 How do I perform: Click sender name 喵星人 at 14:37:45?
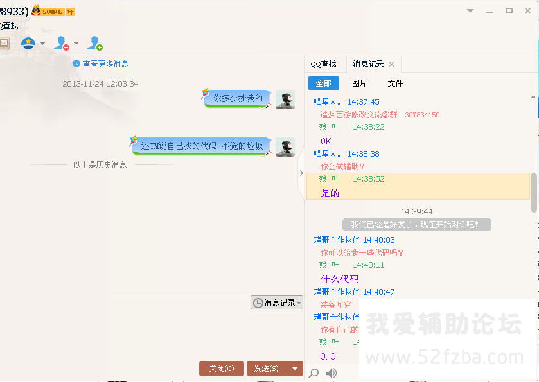click(327, 101)
